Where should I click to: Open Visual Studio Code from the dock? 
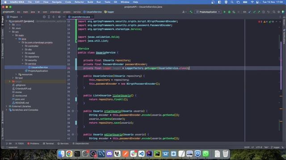click(x=141, y=154)
